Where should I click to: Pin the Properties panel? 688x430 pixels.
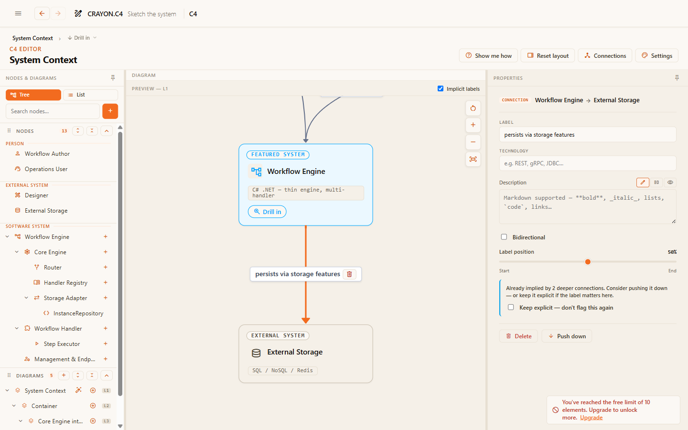(x=677, y=78)
